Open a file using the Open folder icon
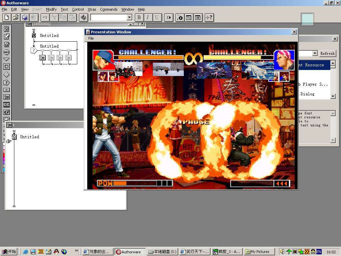This screenshot has height=256, width=341. point(16,17)
